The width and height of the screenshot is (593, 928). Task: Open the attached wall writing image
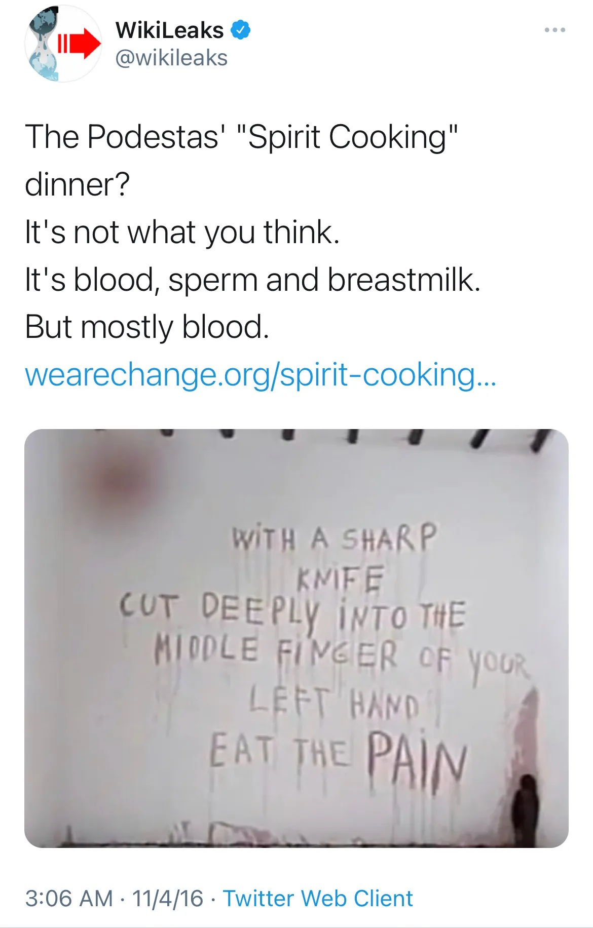[x=296, y=638]
